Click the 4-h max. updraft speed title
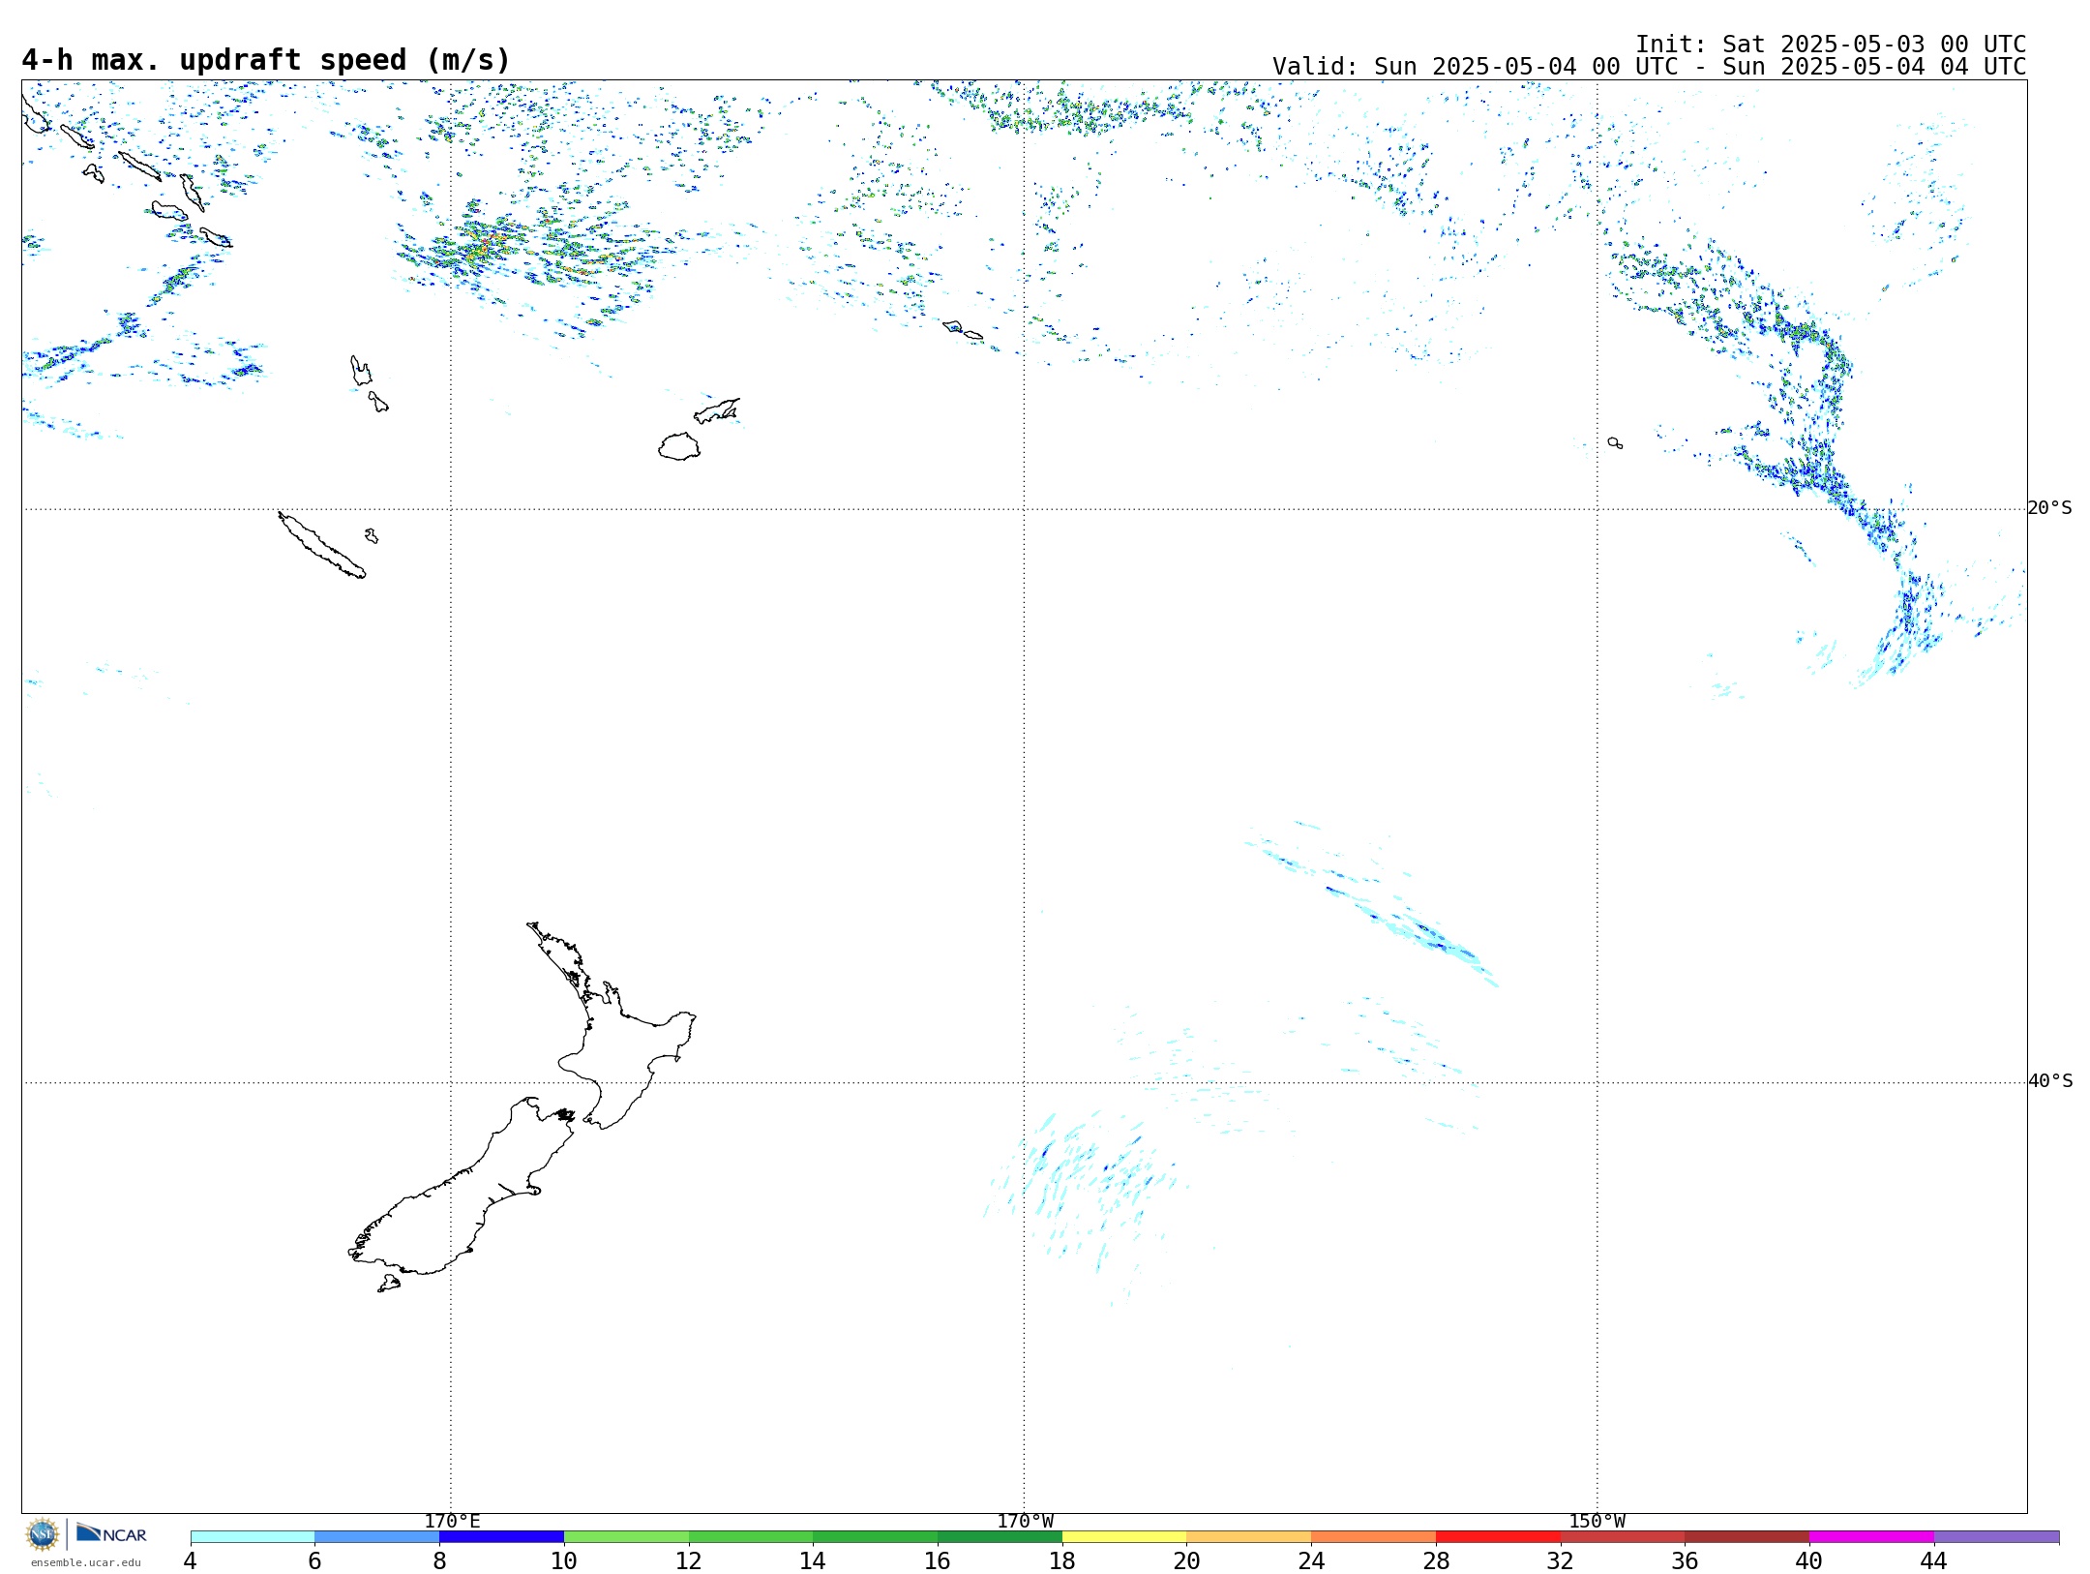 click(x=266, y=60)
